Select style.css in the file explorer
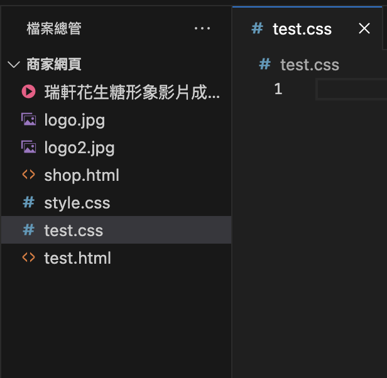Screen dimensions: 387x378 tap(77, 203)
